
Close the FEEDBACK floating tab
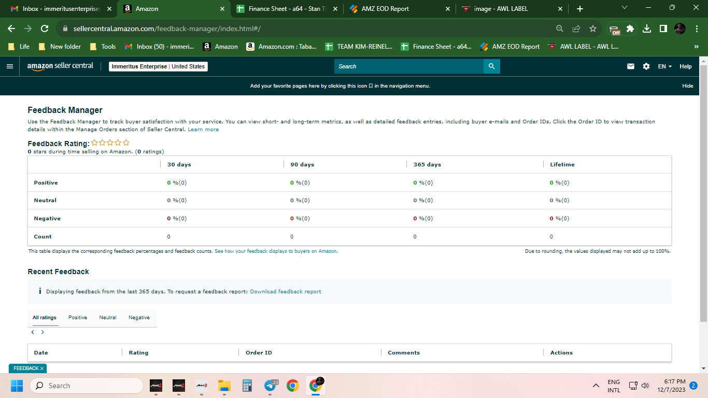(x=43, y=368)
